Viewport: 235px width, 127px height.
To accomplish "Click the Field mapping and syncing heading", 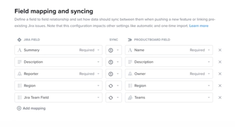I will (x=54, y=11).
